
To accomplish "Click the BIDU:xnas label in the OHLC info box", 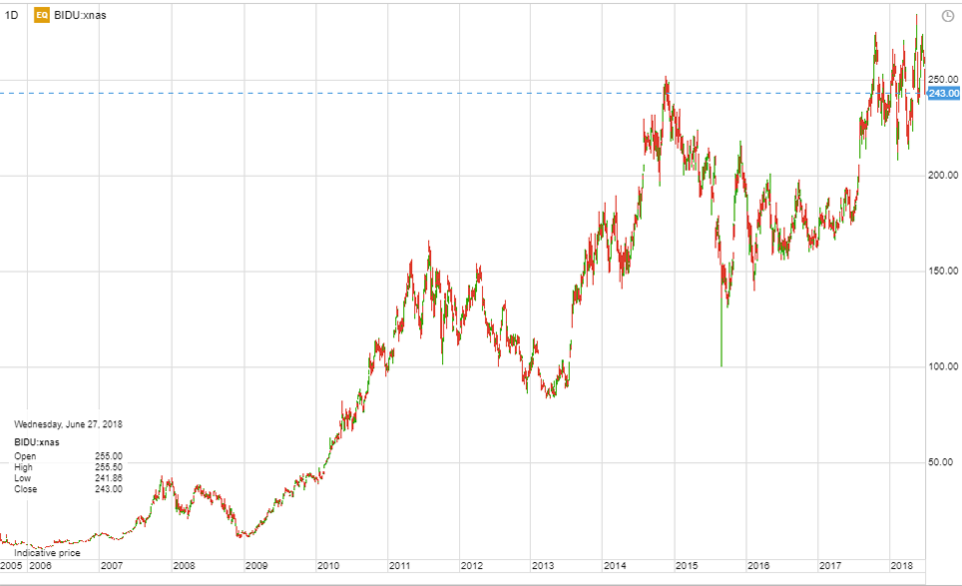I will tap(37, 442).
